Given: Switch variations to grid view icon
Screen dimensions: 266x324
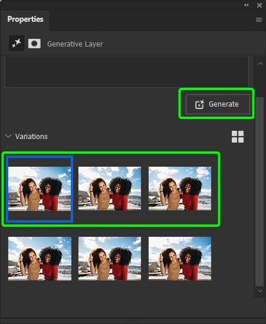Looking at the screenshot, I should click(238, 137).
